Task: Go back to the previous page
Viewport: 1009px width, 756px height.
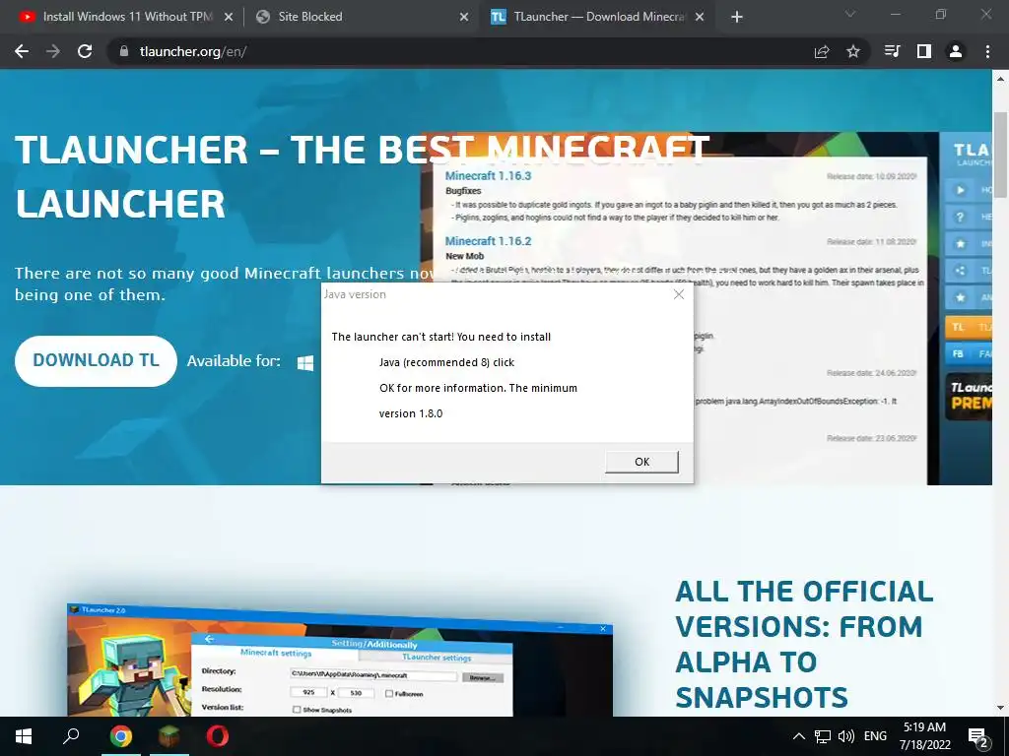Action: tap(22, 51)
